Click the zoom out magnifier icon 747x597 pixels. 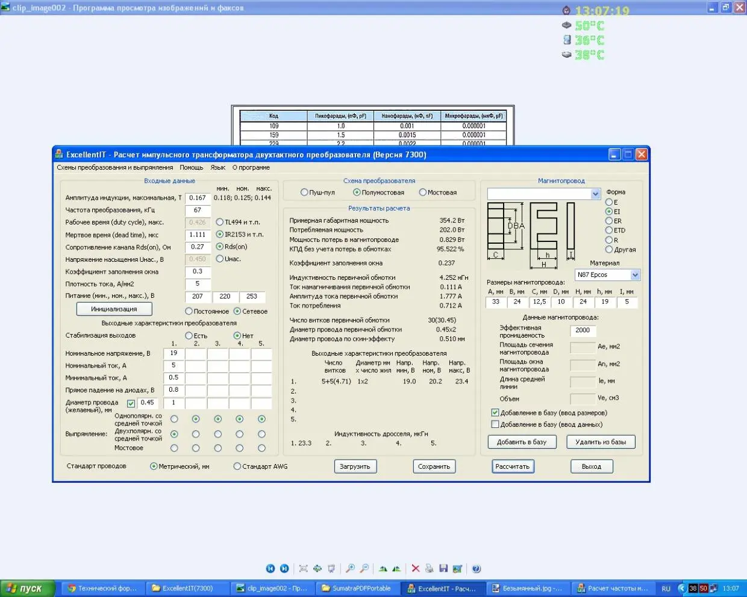pos(364,569)
